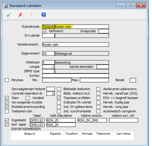Click the Ref. tabel row RDN_ZK field
152x146 pixels.
pyautogui.click(x=61, y=125)
